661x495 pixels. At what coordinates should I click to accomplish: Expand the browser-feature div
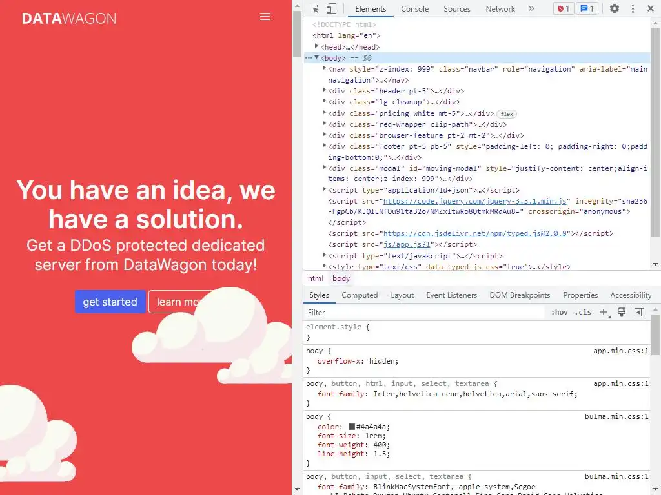324,135
